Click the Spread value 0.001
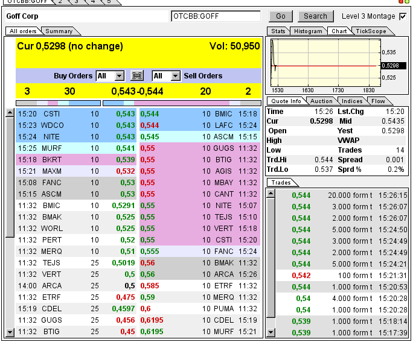Screen dimensions: 413x342 [x=394, y=160]
